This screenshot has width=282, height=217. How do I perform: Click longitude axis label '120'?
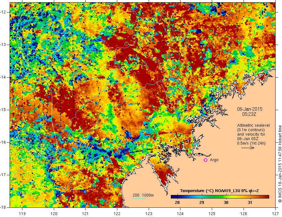(x=54, y=213)
